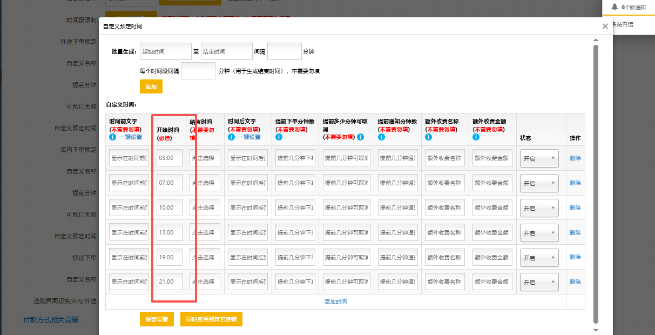655x335 pixels.
Task: Delete the 03:00 time row
Action: [x=575, y=158]
